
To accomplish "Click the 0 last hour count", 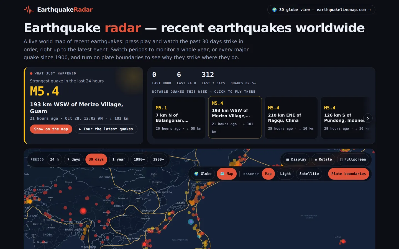I will coord(154,75).
